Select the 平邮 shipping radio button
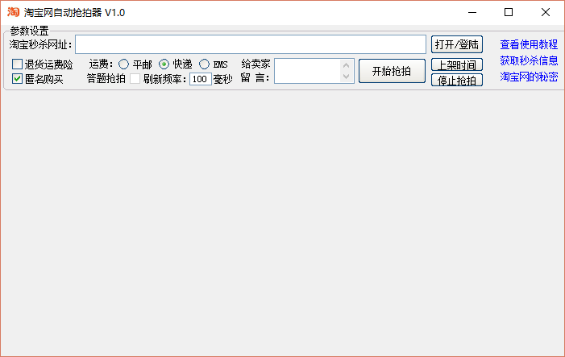Viewport: 565px width, 357px height. [x=124, y=64]
